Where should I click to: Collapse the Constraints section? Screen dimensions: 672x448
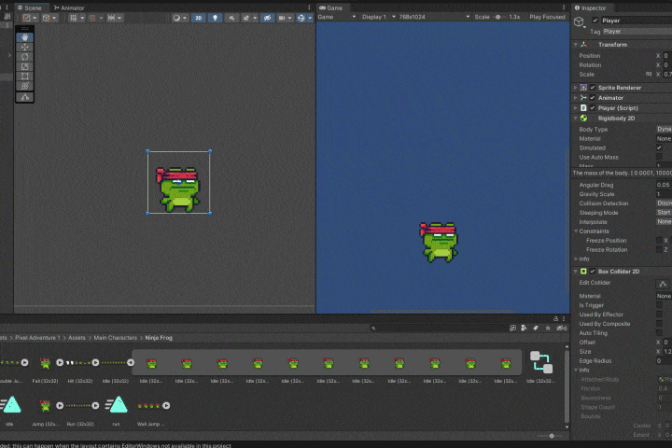tap(576, 231)
